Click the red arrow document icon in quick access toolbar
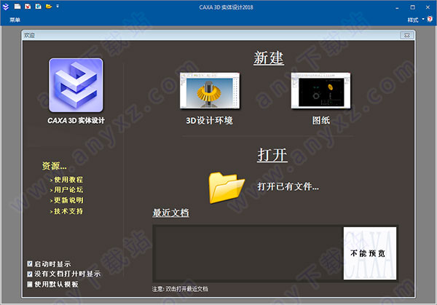 point(28,6)
